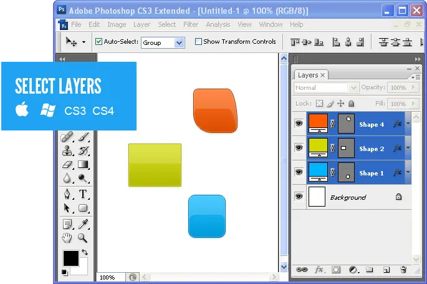The height and width of the screenshot is (284, 427).
Task: Create new fill or adjustment layer
Action: (x=353, y=270)
